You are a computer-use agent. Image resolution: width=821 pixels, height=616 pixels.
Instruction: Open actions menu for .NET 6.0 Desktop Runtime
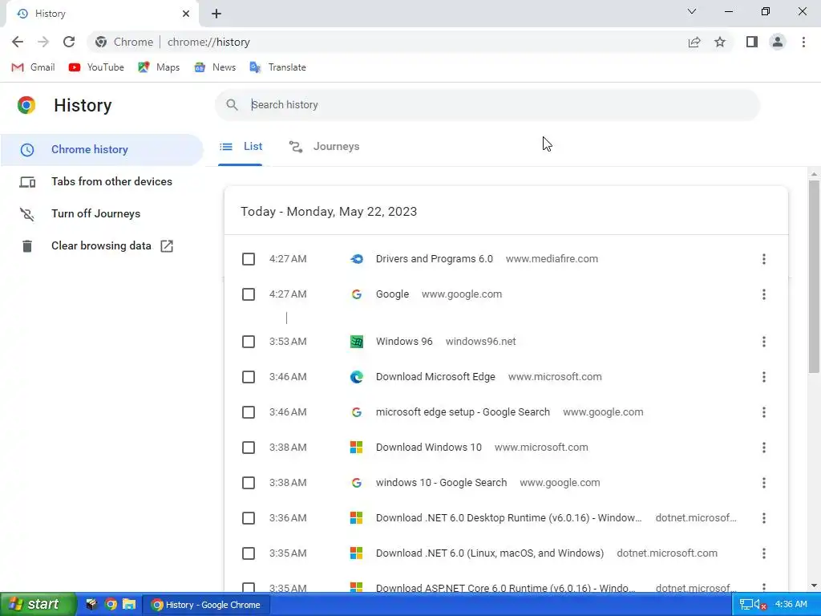click(764, 518)
